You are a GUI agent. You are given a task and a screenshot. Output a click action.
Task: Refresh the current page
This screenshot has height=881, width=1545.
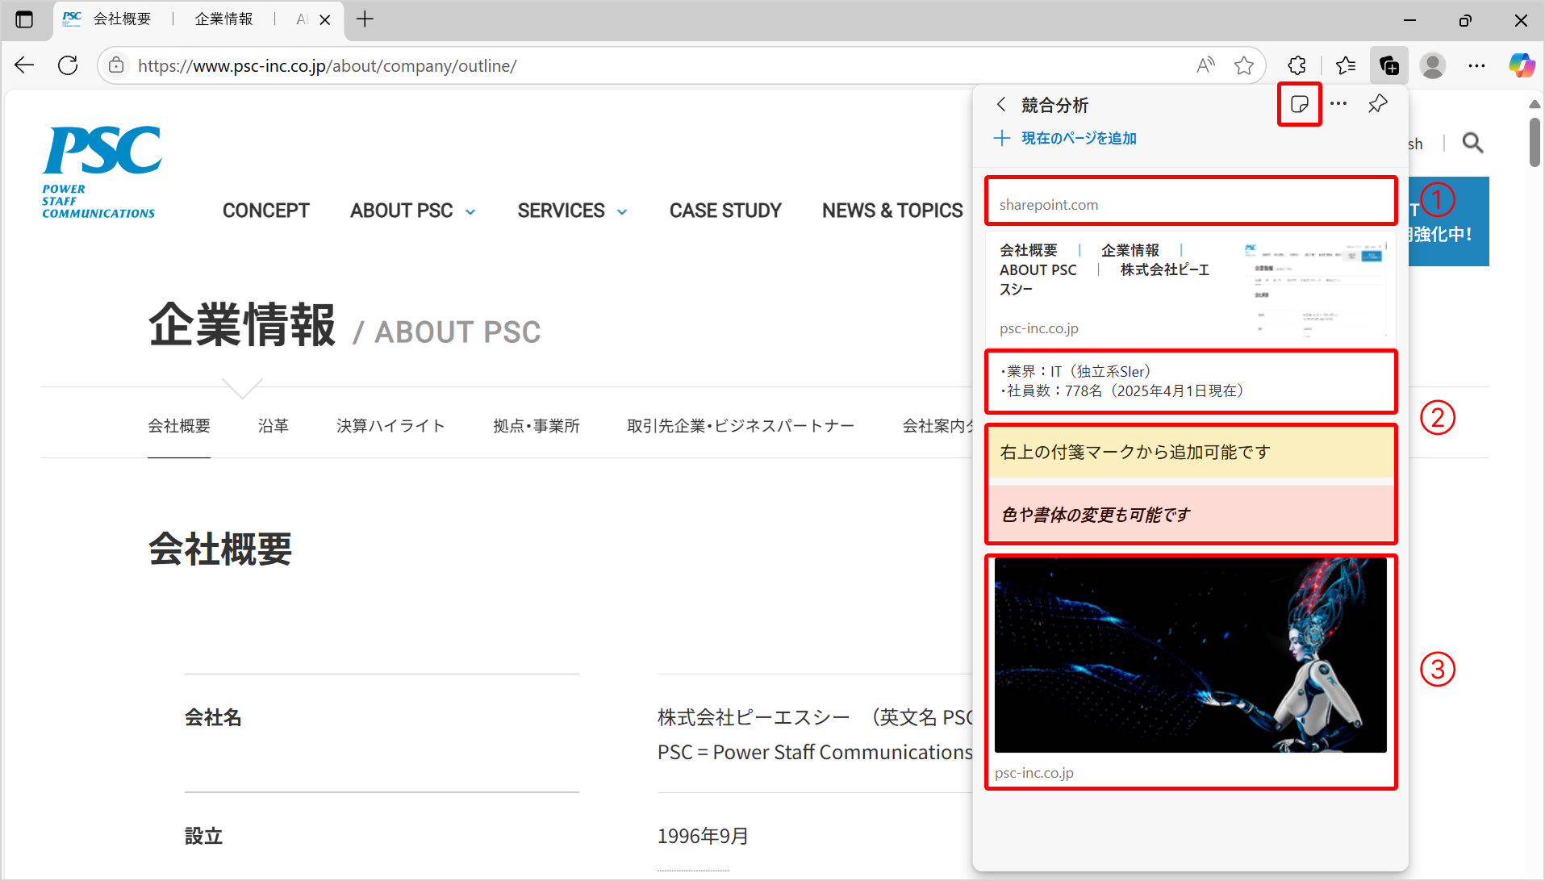coord(68,65)
